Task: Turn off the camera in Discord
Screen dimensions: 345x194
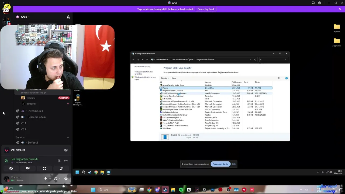Action: (11, 168)
